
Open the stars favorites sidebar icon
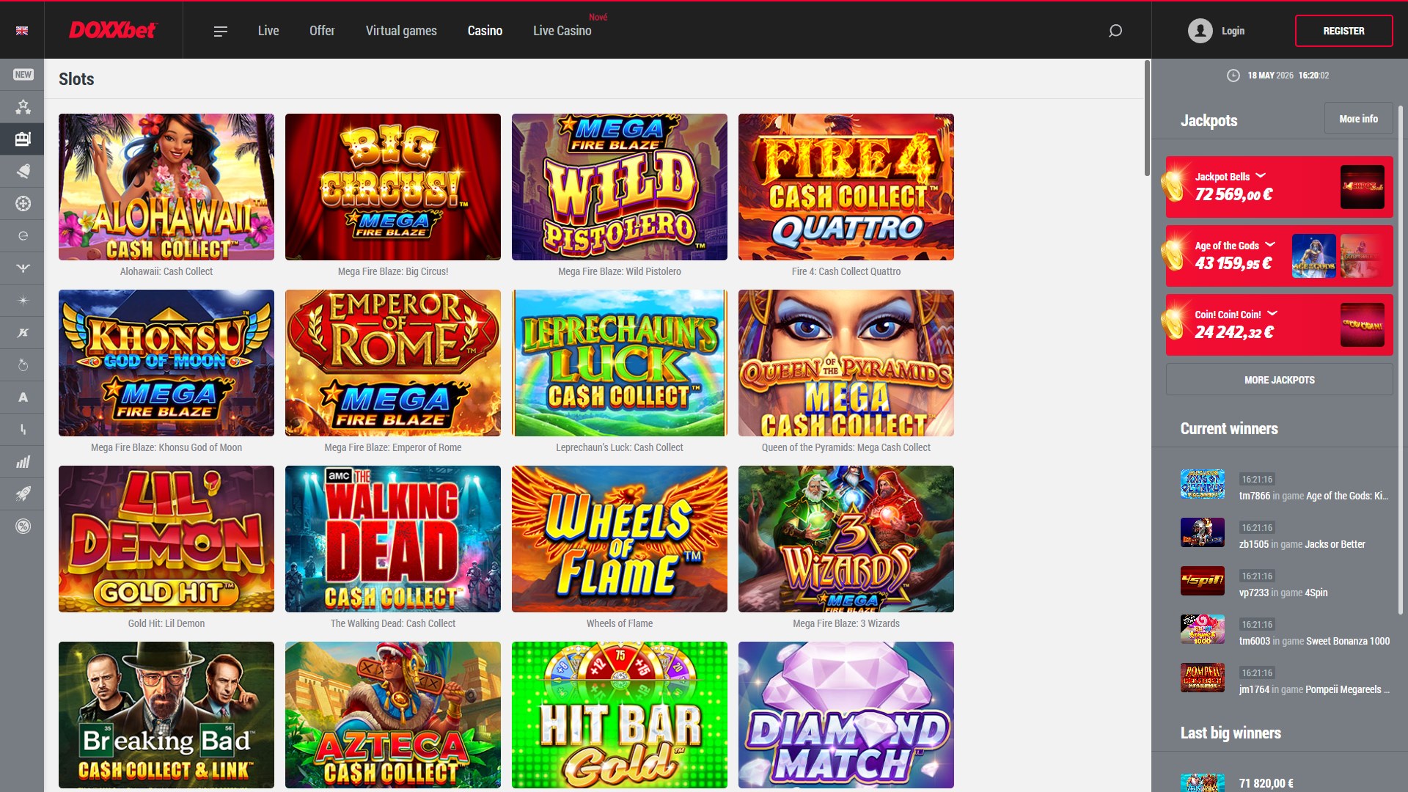click(23, 107)
